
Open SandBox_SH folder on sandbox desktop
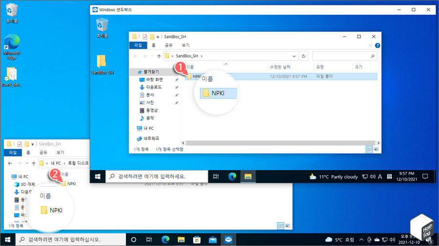coord(102,65)
